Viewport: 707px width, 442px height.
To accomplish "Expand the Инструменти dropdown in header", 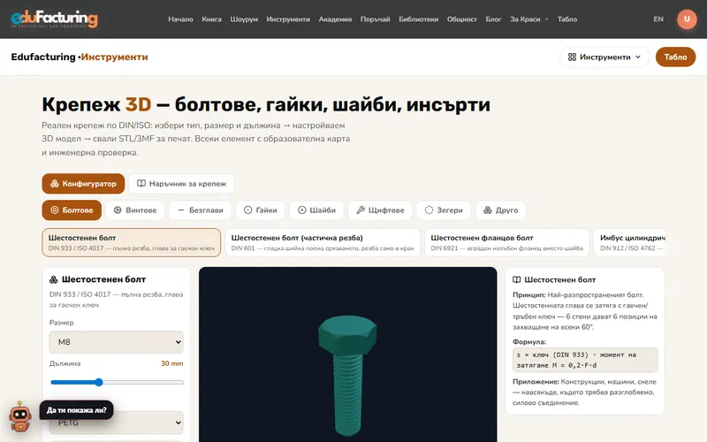I will click(604, 57).
